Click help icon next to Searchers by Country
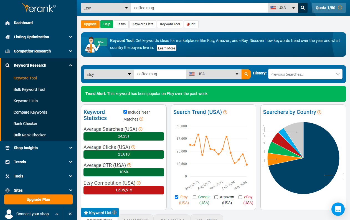This screenshot has height=220, width=350. 319,112
